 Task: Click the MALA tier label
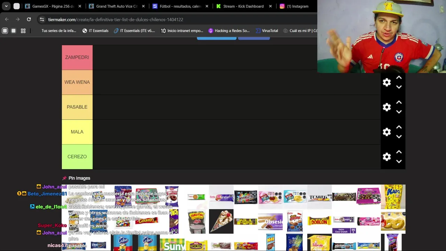77,132
